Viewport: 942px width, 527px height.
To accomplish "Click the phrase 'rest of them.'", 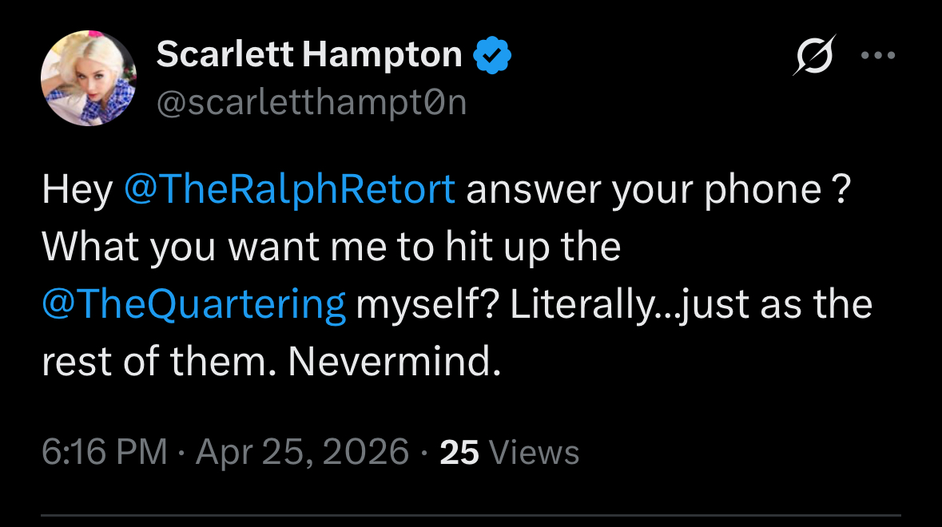I will pyautogui.click(x=159, y=362).
